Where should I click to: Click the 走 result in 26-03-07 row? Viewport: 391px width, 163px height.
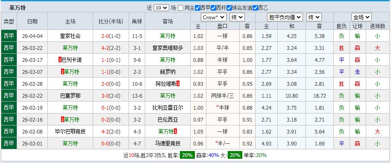[358, 72]
